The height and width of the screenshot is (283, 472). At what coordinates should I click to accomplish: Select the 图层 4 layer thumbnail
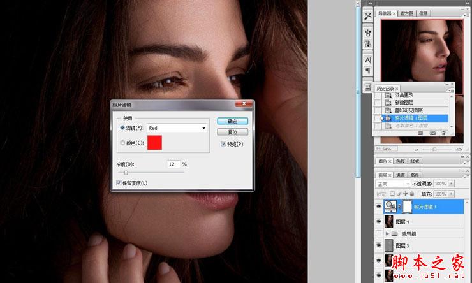[x=389, y=222]
